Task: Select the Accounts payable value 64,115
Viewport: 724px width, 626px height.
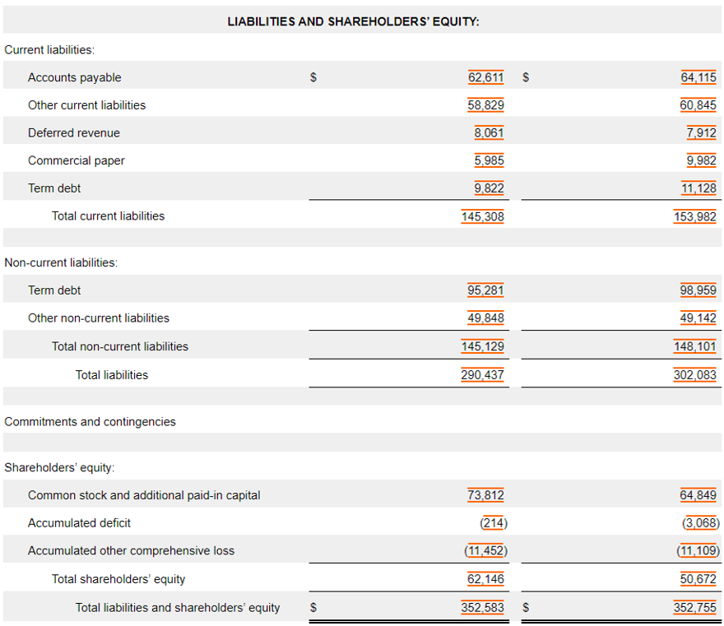Action: click(x=698, y=77)
